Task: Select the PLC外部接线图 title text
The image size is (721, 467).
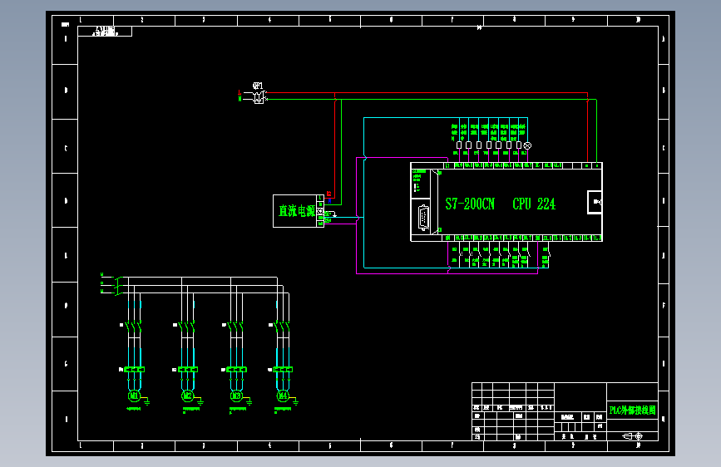Action: point(632,410)
